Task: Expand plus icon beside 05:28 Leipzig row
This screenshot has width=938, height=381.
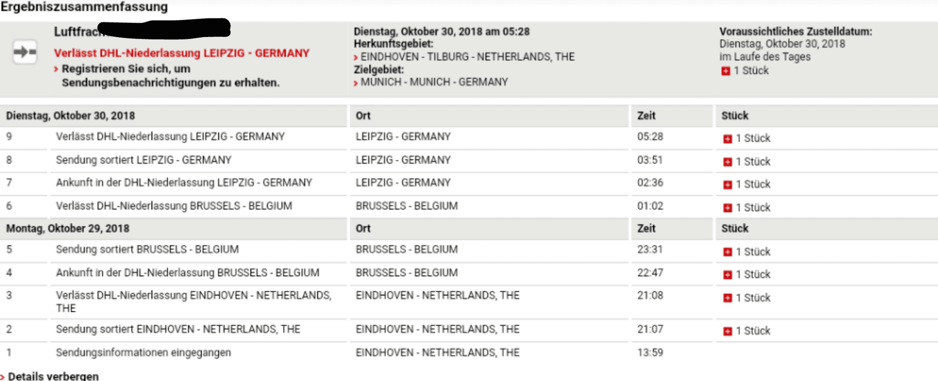Action: pos(727,139)
